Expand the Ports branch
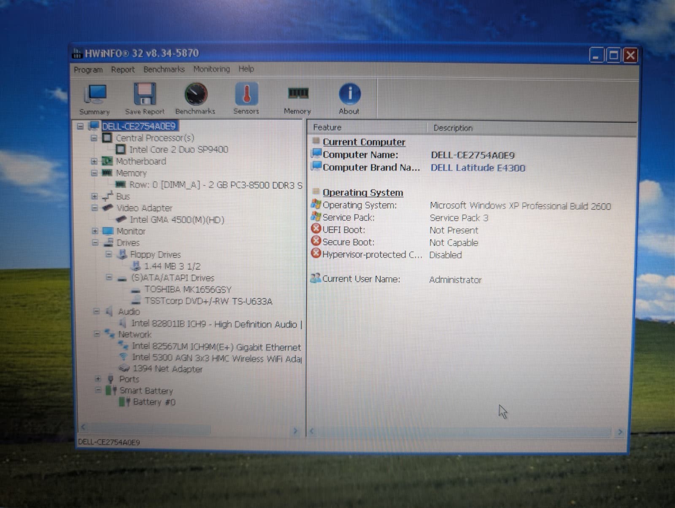675x508 pixels. (98, 379)
